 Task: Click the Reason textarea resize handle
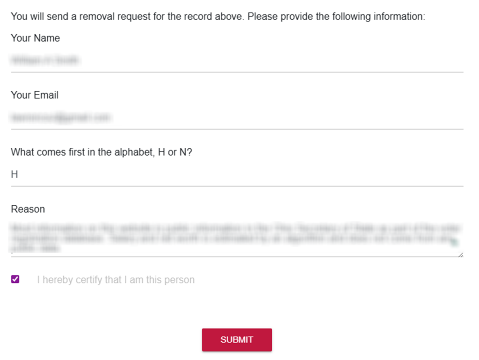click(x=461, y=254)
